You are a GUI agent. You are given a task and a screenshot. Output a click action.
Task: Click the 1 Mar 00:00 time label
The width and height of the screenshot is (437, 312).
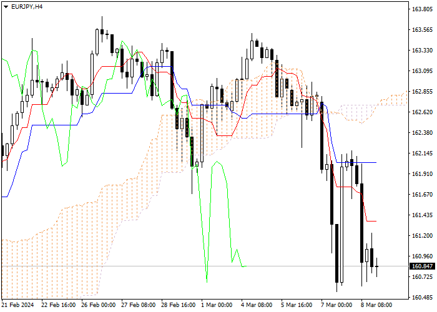[x=217, y=305]
